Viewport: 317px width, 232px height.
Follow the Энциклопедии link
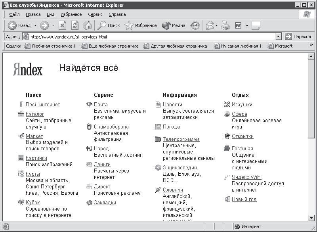pyautogui.click(x=180, y=168)
